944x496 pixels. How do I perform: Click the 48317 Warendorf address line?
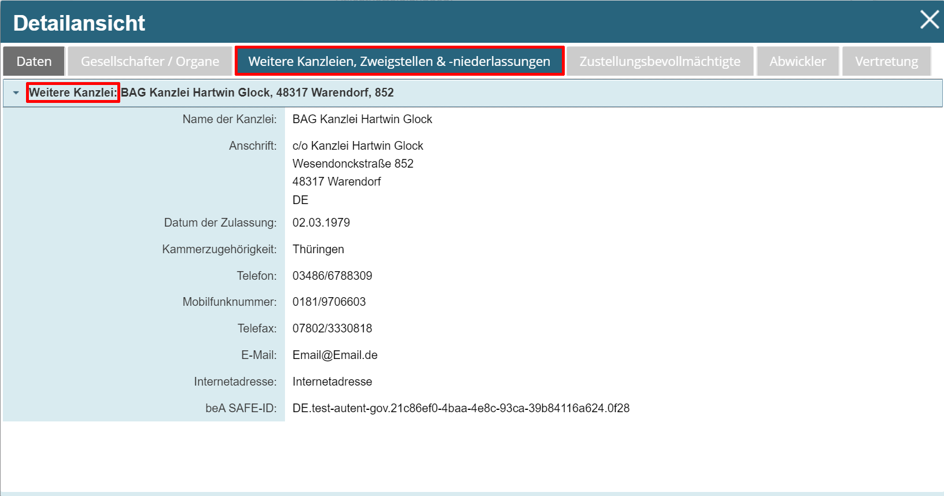click(x=336, y=182)
